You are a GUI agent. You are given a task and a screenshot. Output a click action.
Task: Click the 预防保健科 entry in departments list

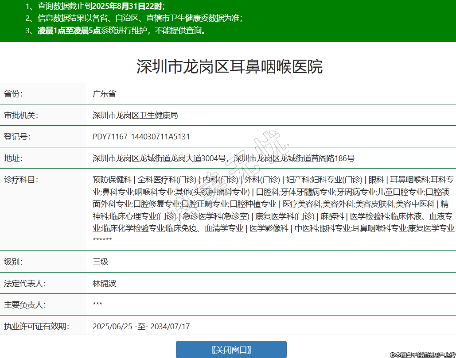click(112, 180)
